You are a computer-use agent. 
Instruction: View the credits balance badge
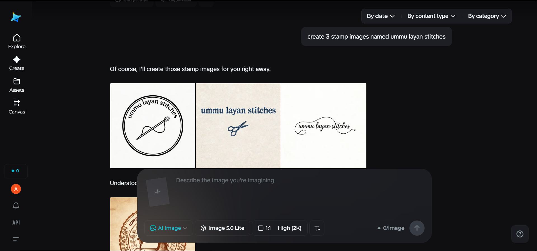point(16,171)
